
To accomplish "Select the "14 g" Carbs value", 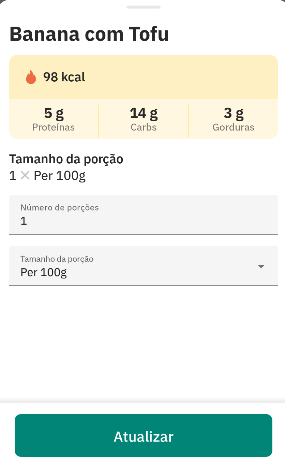I will [144, 113].
